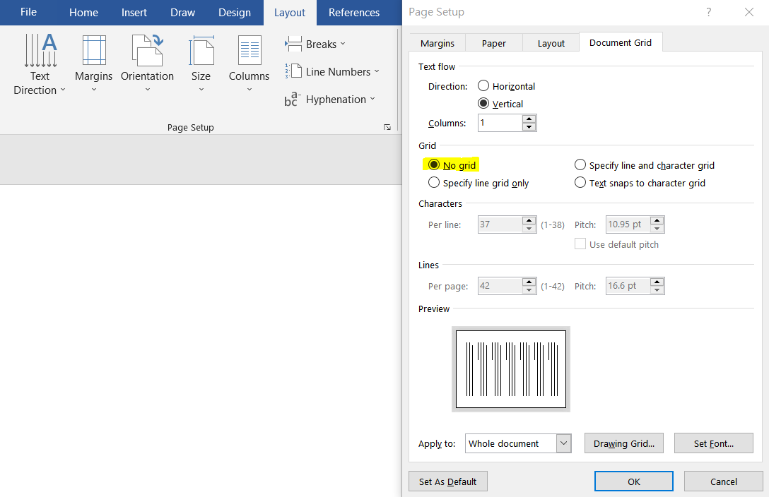Select Horizontal text direction

[x=483, y=86]
